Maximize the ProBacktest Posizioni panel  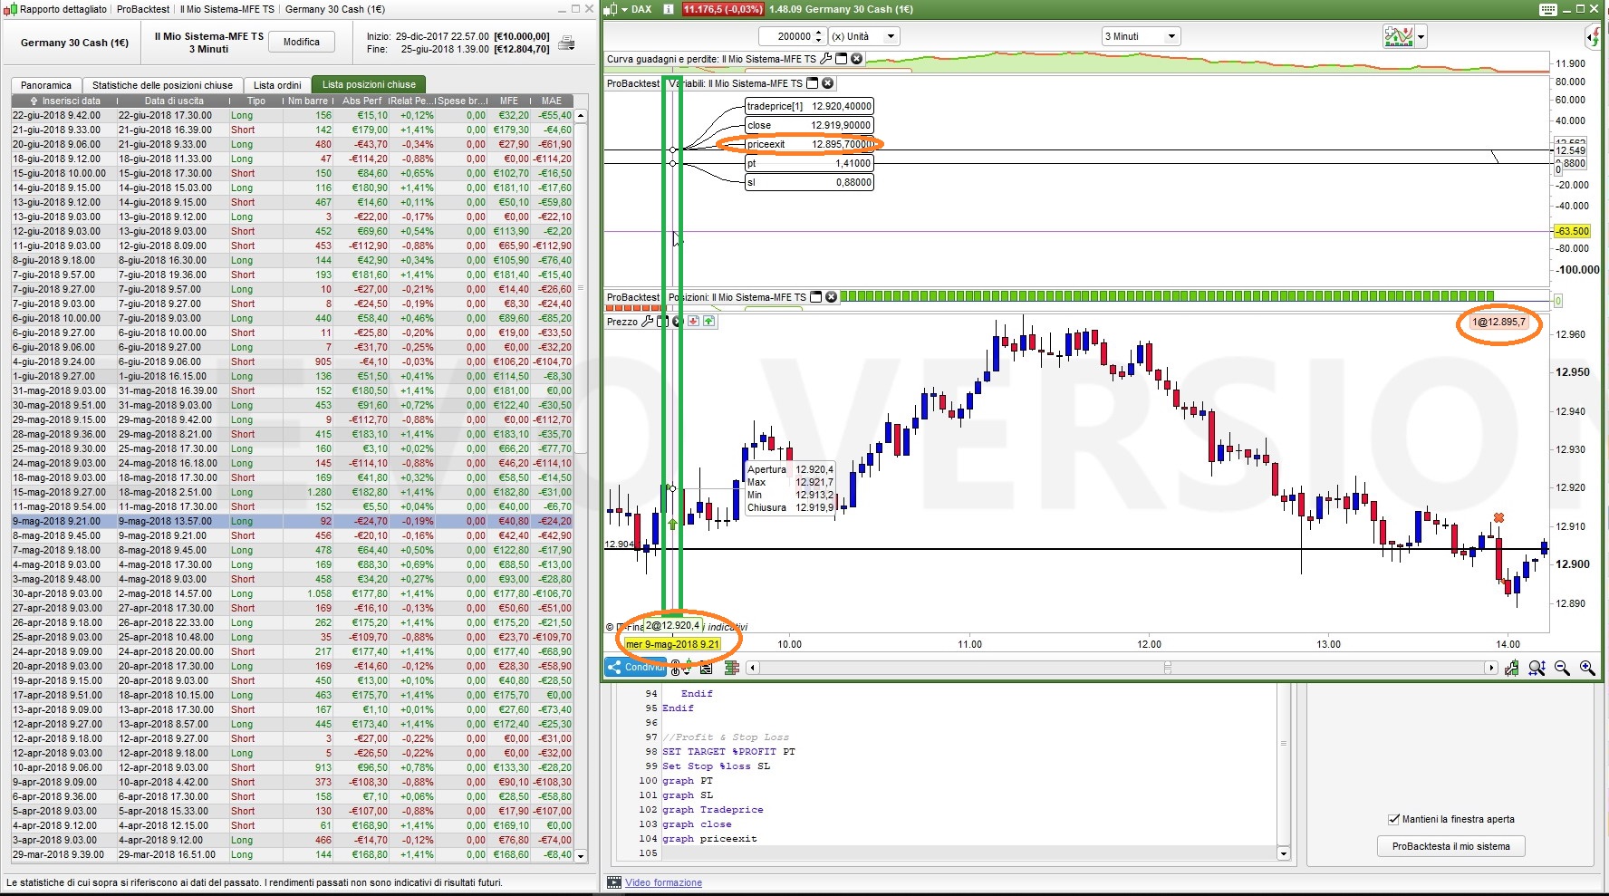point(815,297)
